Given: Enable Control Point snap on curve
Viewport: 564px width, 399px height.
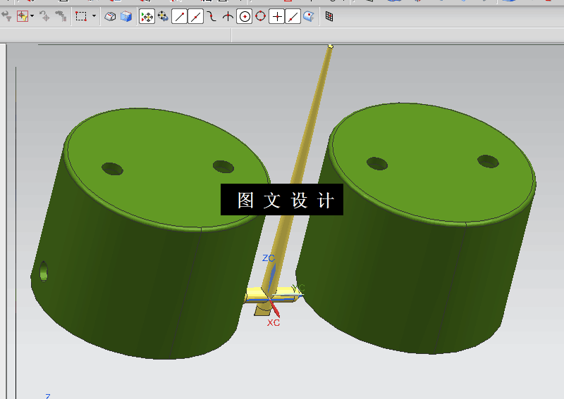Looking at the screenshot, I should coord(212,16).
